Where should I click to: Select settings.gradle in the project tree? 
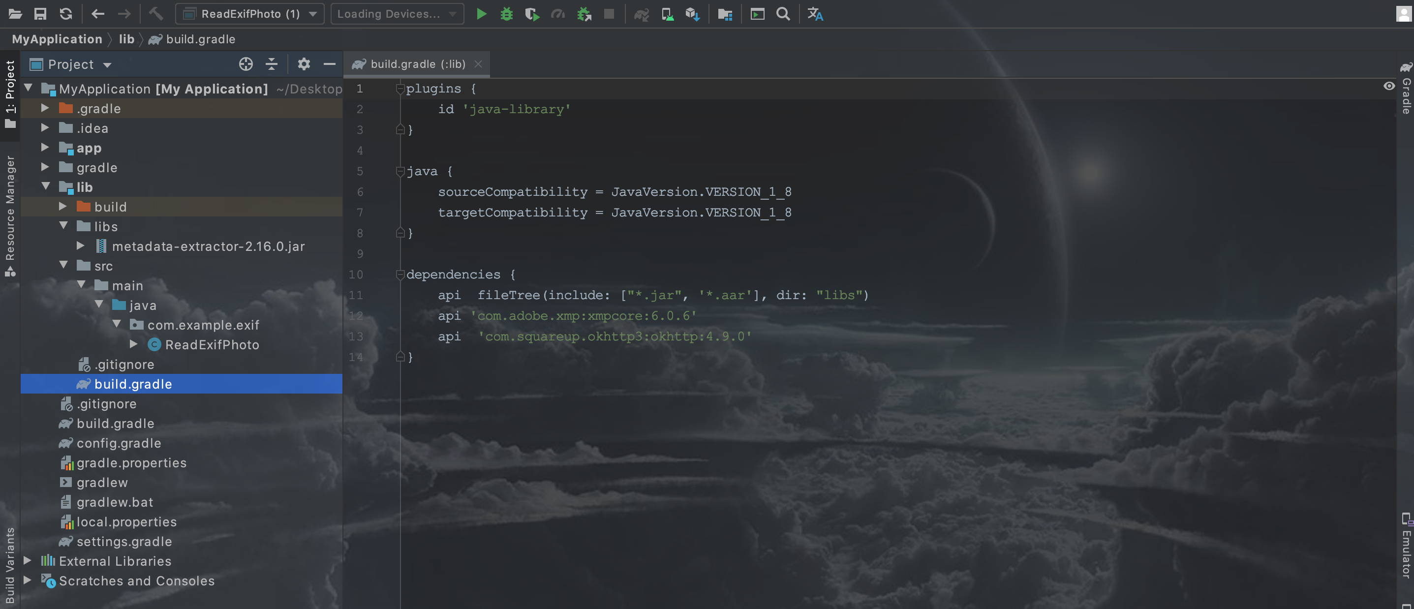[x=124, y=541]
